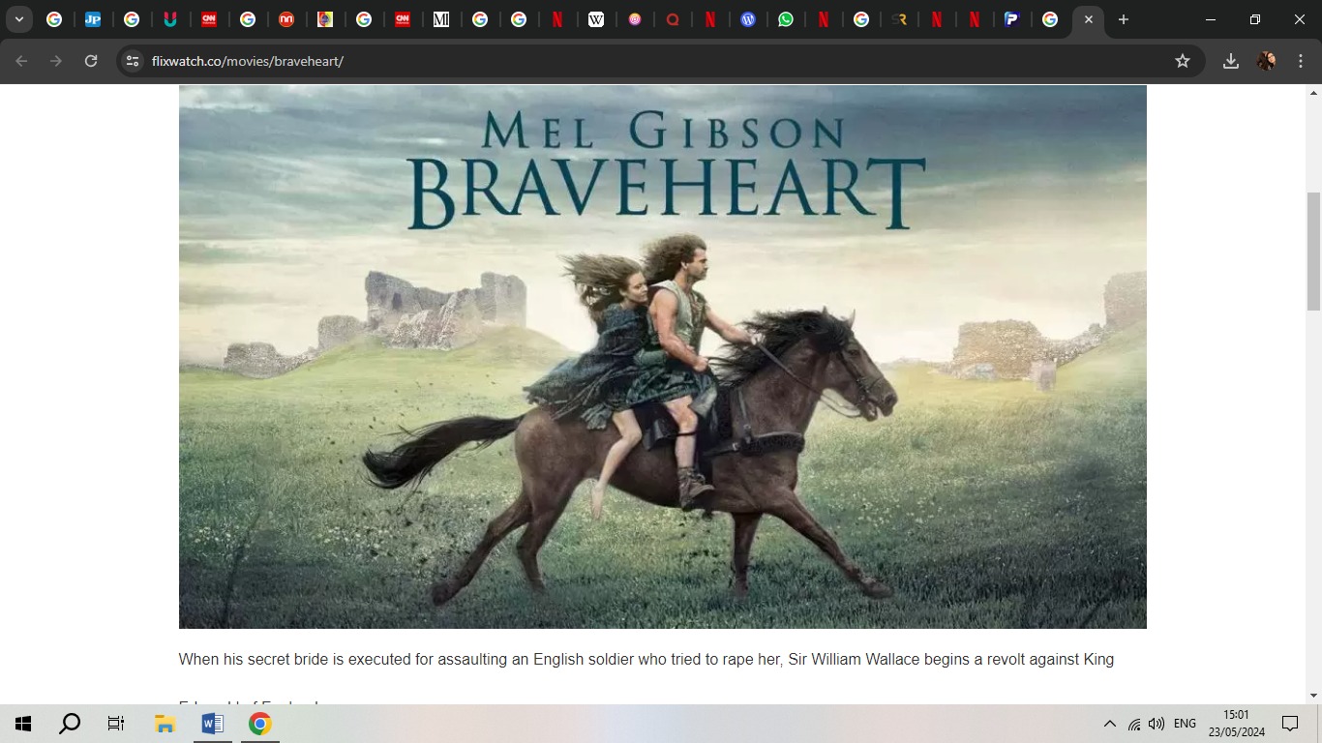The height and width of the screenshot is (743, 1322).
Task: View site information for flixwatch.co
Action: (133, 61)
